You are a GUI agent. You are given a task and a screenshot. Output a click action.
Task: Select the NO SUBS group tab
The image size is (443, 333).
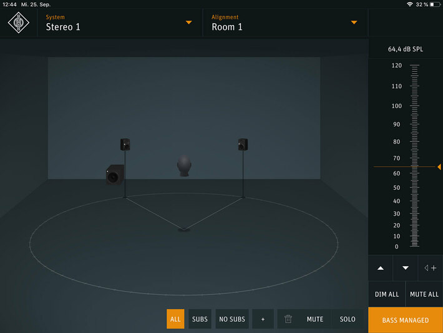pyautogui.click(x=232, y=319)
